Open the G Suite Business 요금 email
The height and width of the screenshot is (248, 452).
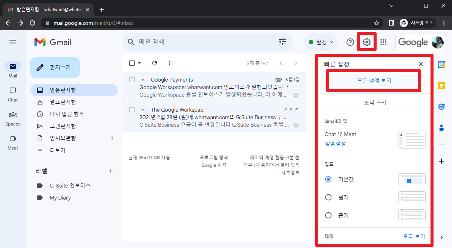(x=214, y=125)
